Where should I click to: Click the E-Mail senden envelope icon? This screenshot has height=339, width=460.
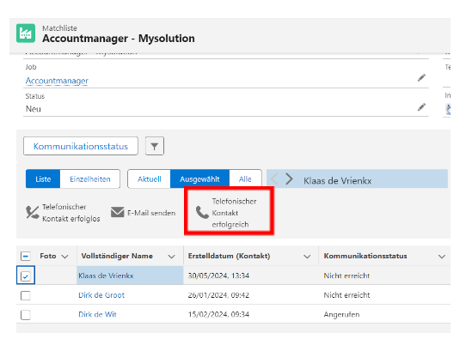click(117, 212)
